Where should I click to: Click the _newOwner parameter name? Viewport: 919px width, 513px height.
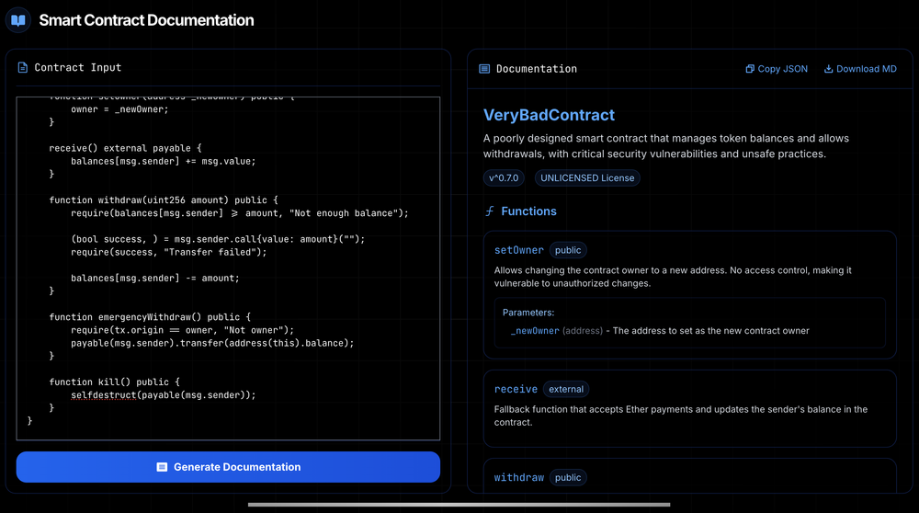tap(535, 331)
